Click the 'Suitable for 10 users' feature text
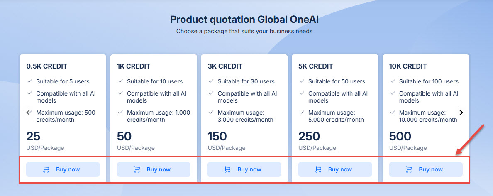493x196 pixels. tap(155, 81)
